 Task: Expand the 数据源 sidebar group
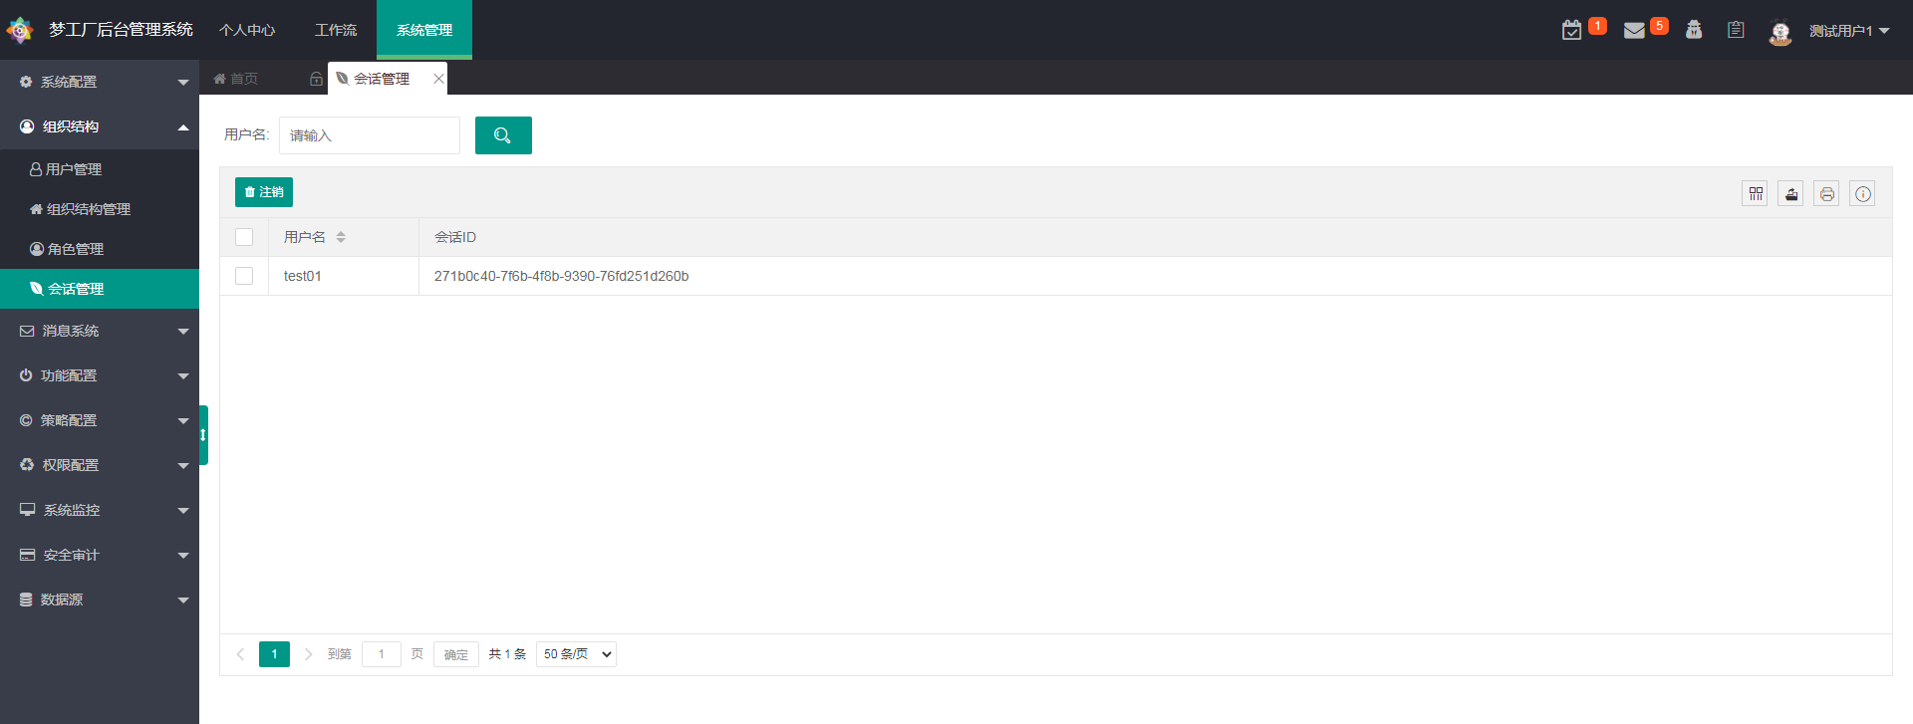[x=100, y=600]
